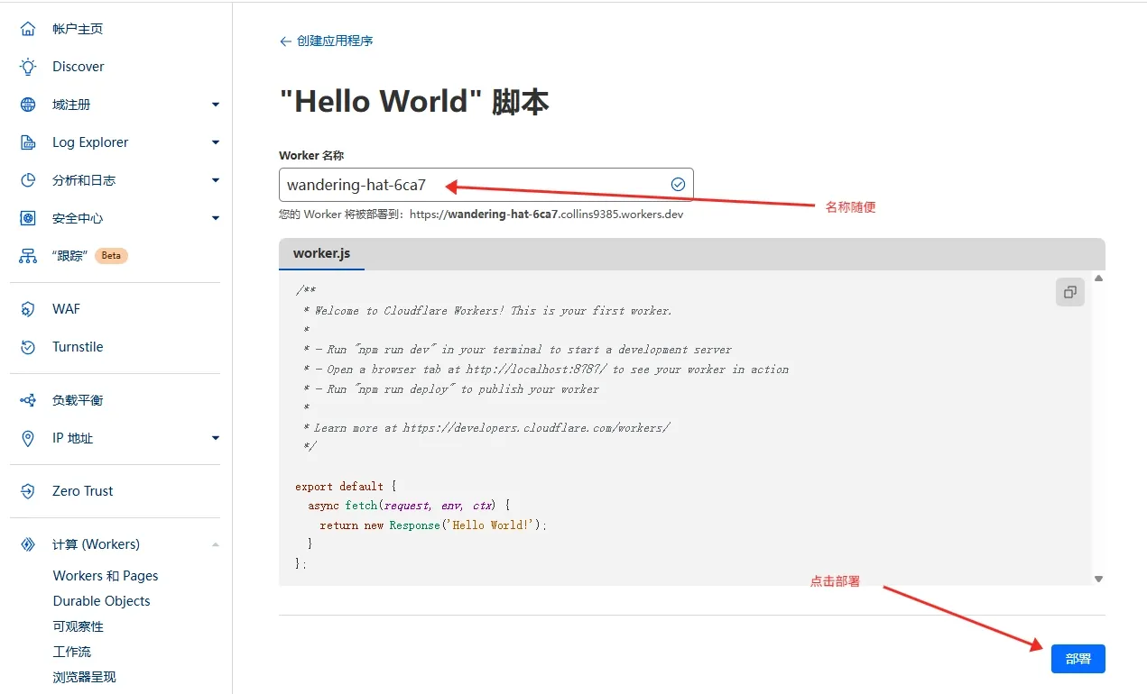Click the code editor scroll up arrow
Image resolution: width=1147 pixels, height=694 pixels.
point(1098,279)
